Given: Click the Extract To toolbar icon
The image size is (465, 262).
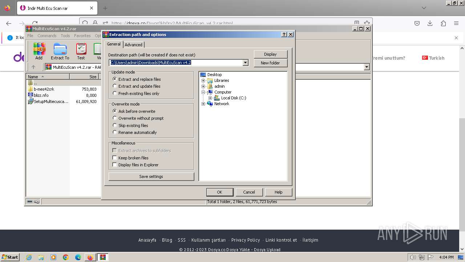Looking at the screenshot, I should tap(60, 51).
